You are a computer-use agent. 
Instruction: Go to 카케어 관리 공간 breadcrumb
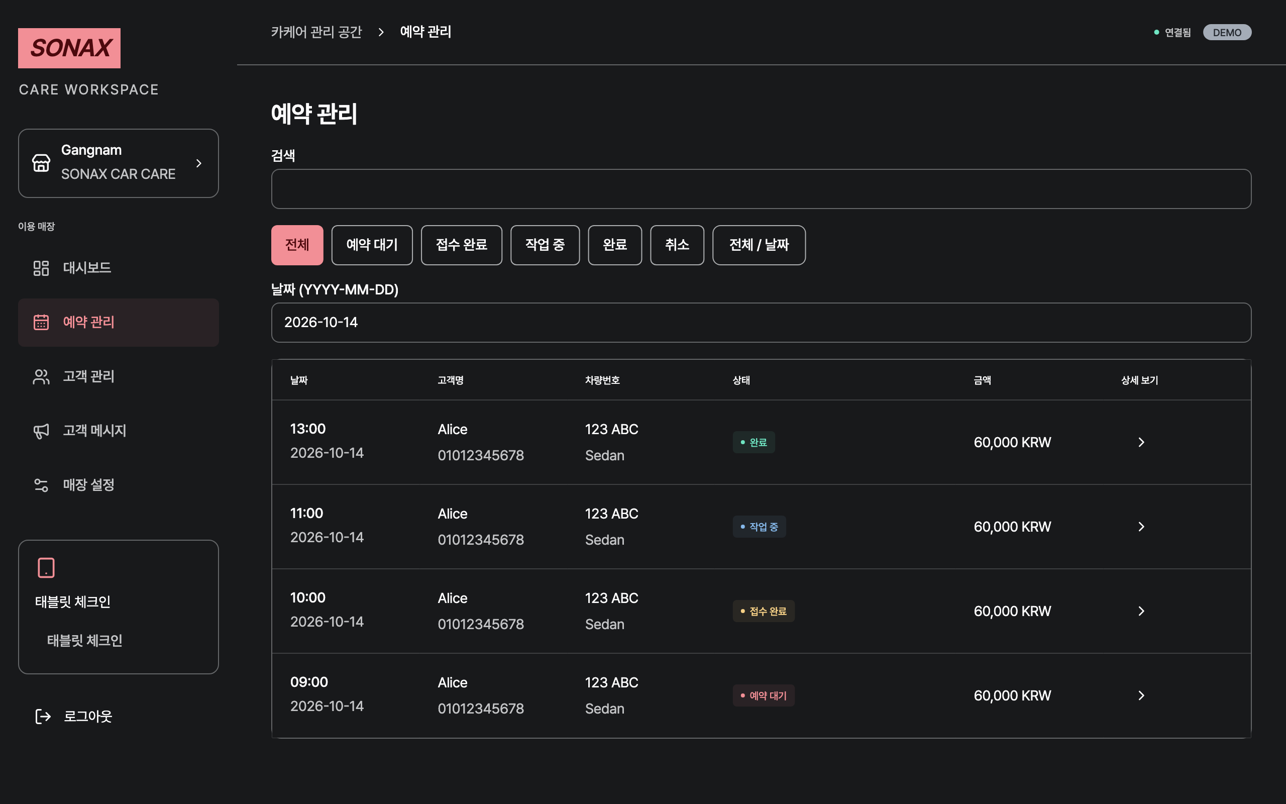point(316,32)
